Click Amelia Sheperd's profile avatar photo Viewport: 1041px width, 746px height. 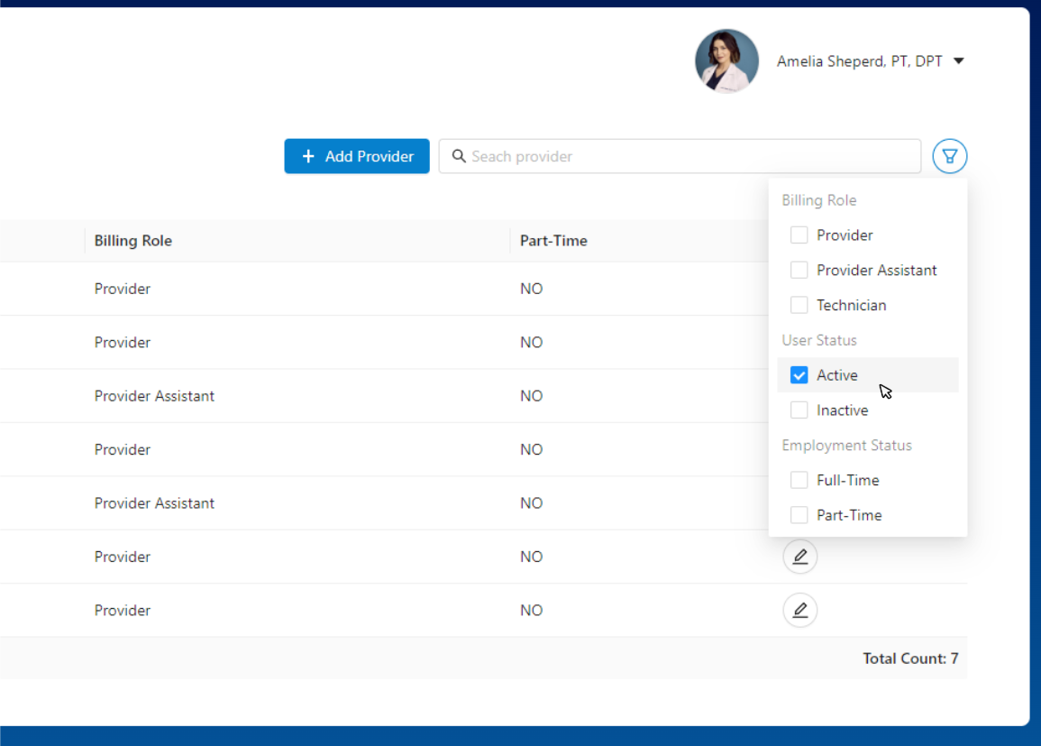pos(726,61)
